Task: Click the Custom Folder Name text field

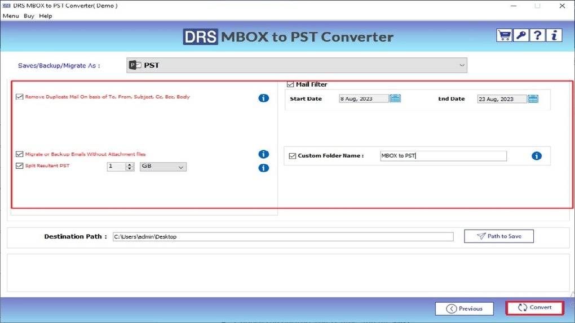Action: click(x=443, y=156)
